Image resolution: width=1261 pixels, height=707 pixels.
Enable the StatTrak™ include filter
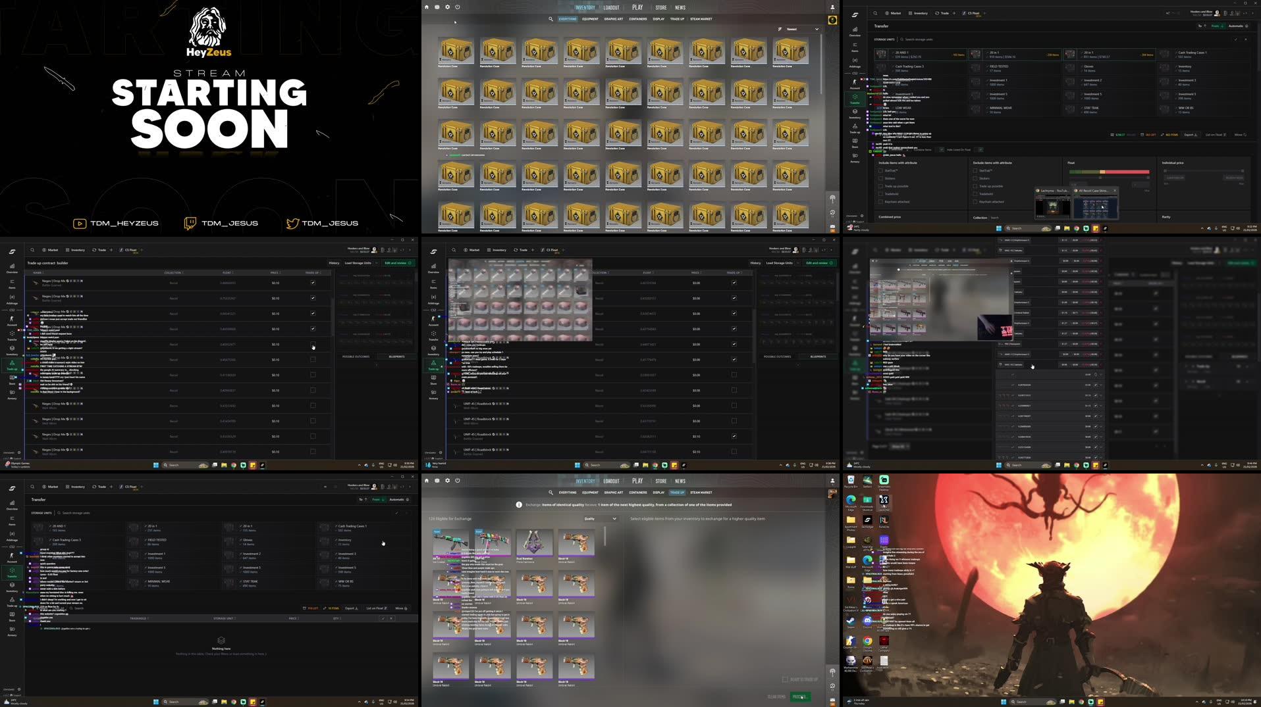coord(882,170)
